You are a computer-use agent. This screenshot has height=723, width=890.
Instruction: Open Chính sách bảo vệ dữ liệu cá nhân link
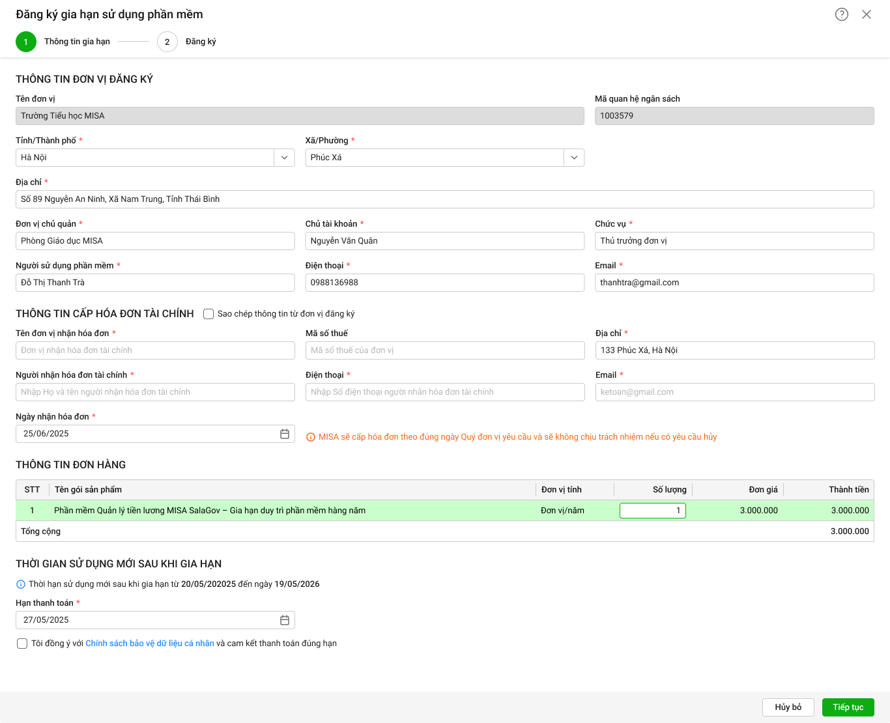click(150, 644)
